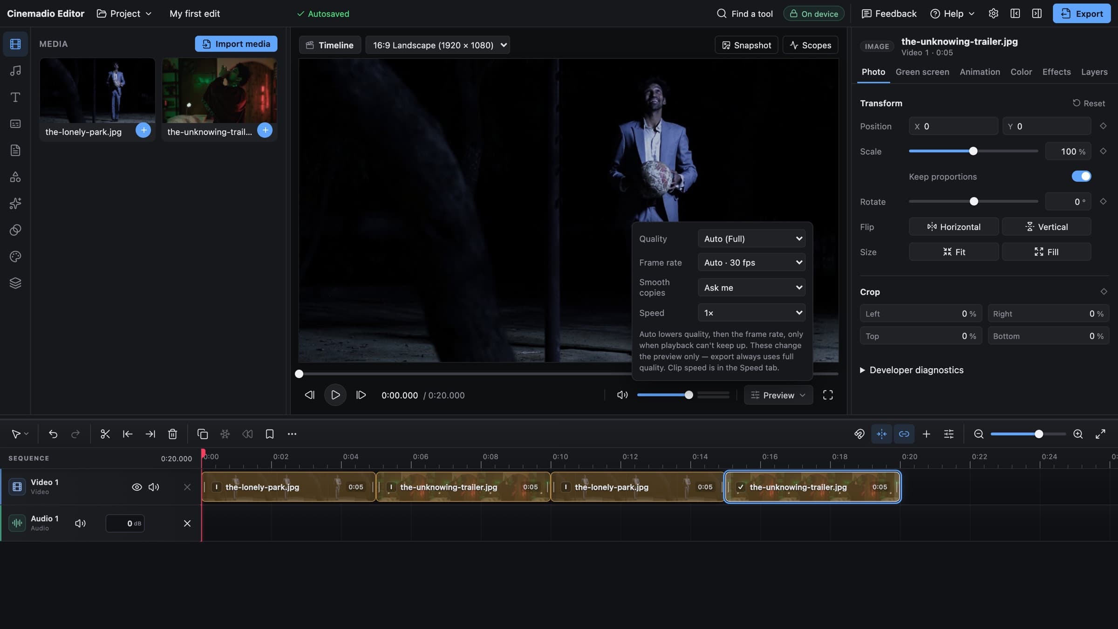Zoom in the timeline
This screenshot has height=629, width=1118.
[x=1078, y=434]
